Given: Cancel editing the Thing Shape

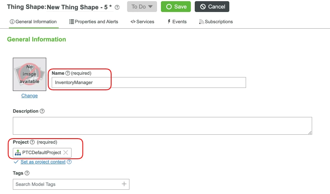Looking at the screenshot, I should pos(212,7).
